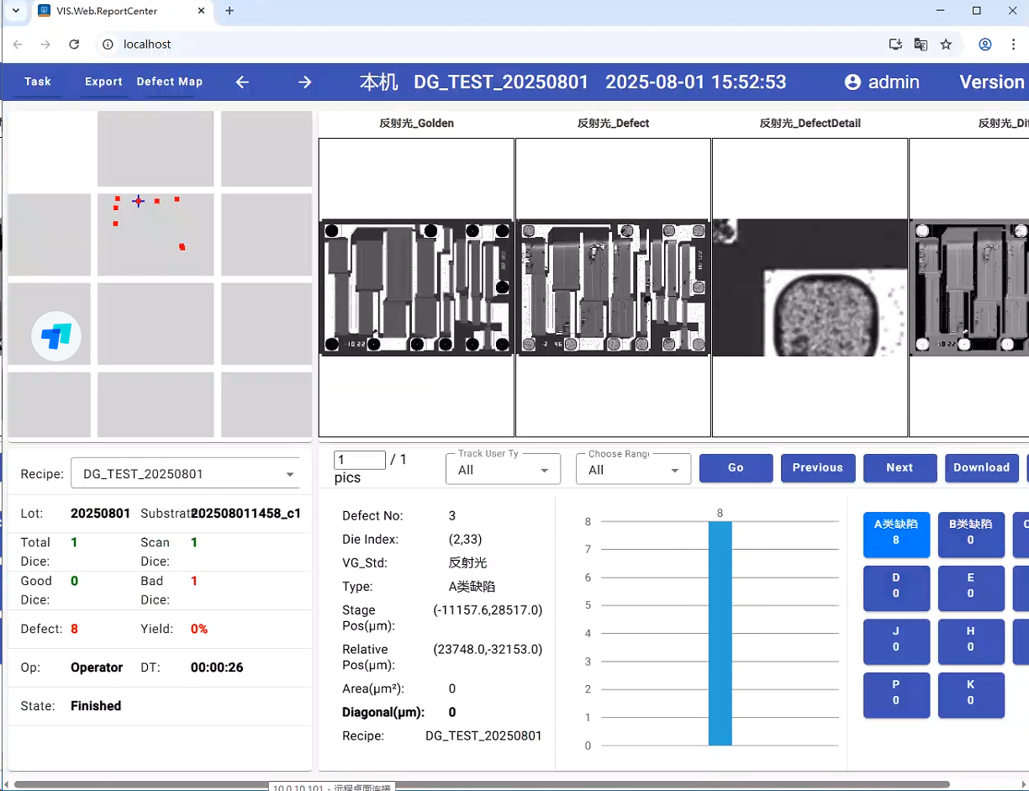Image resolution: width=1029 pixels, height=791 pixels.
Task: Click the admin user account icon
Action: [852, 82]
